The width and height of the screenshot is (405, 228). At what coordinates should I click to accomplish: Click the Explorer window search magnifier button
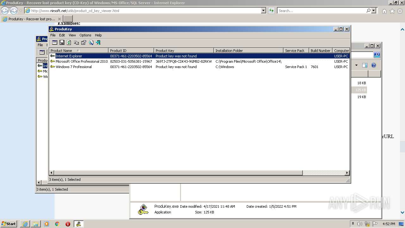coord(377,55)
